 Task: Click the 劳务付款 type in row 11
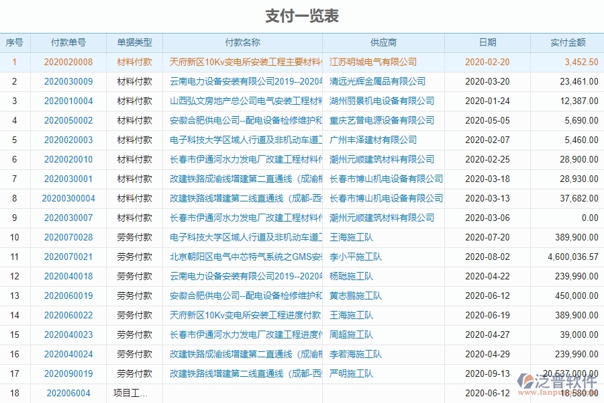click(x=134, y=257)
